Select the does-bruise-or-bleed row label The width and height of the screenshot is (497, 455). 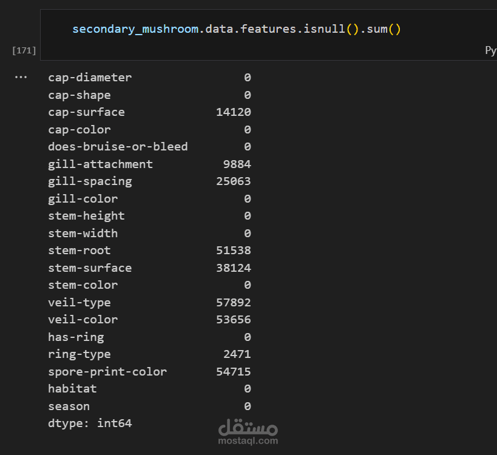[118, 147]
